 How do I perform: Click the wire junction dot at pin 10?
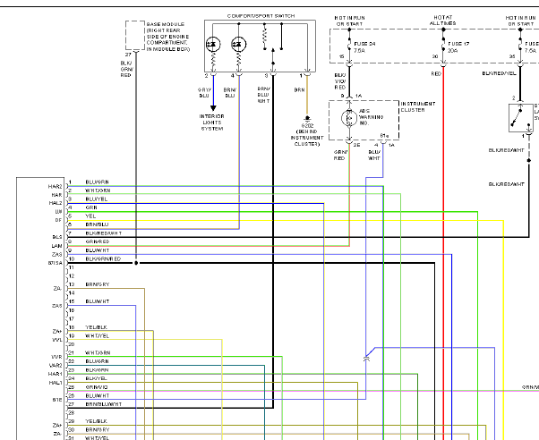[136, 263]
